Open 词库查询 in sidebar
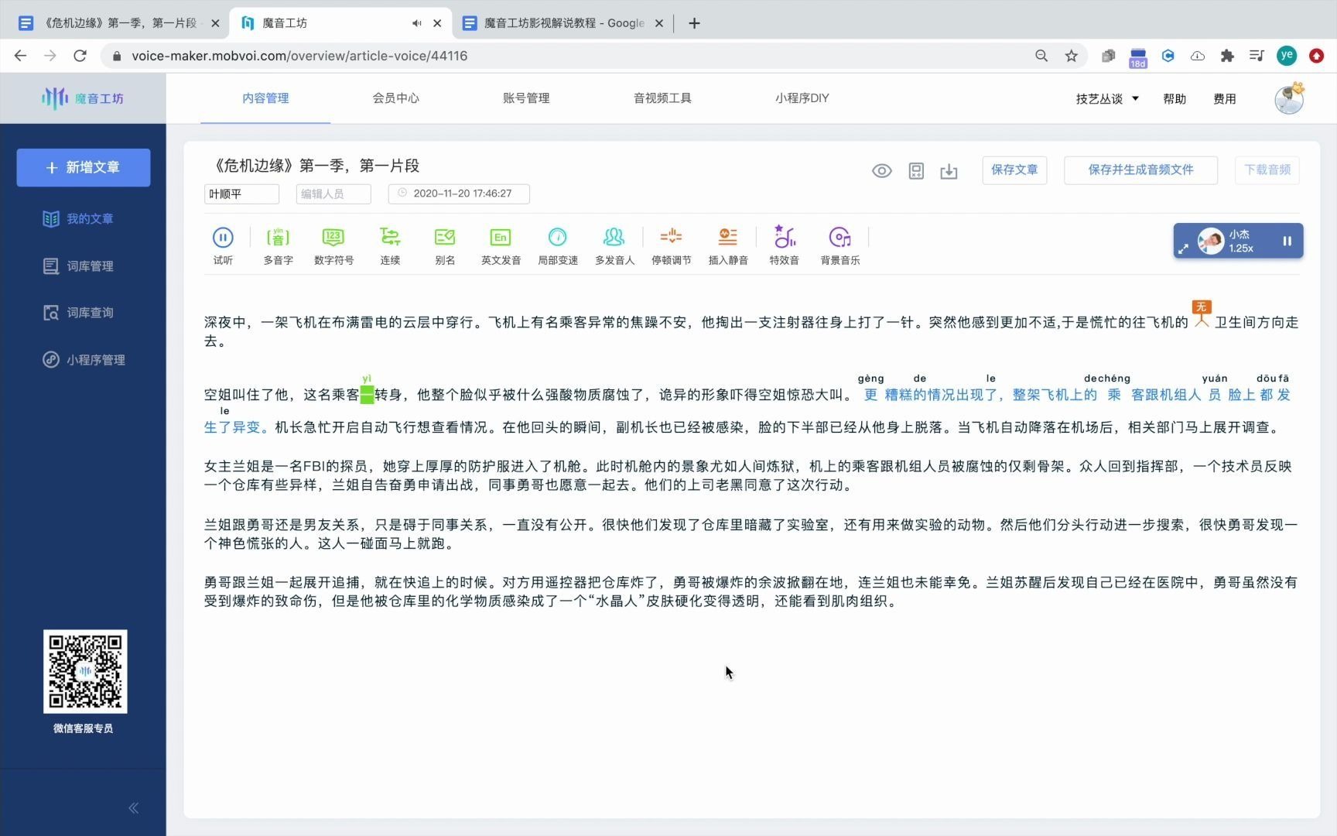 click(78, 313)
